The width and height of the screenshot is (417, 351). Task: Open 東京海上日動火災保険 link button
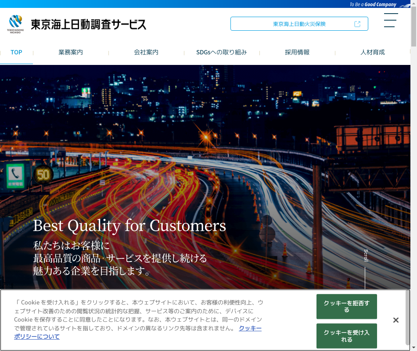click(299, 24)
